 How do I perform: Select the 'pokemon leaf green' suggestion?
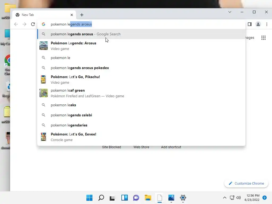click(141, 93)
